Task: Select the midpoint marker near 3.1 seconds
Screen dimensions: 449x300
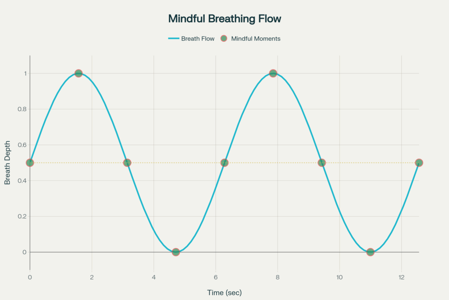Action: pyautogui.click(x=127, y=163)
